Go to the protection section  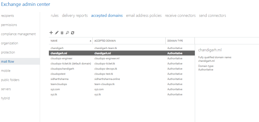click(x=8, y=52)
